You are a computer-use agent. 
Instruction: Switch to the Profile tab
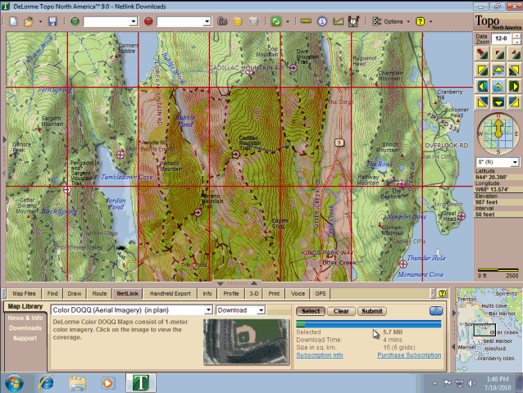pyautogui.click(x=231, y=293)
